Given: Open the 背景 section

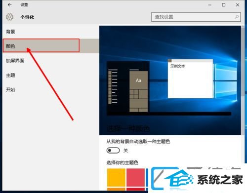Looking at the screenshot, I should (10, 32).
